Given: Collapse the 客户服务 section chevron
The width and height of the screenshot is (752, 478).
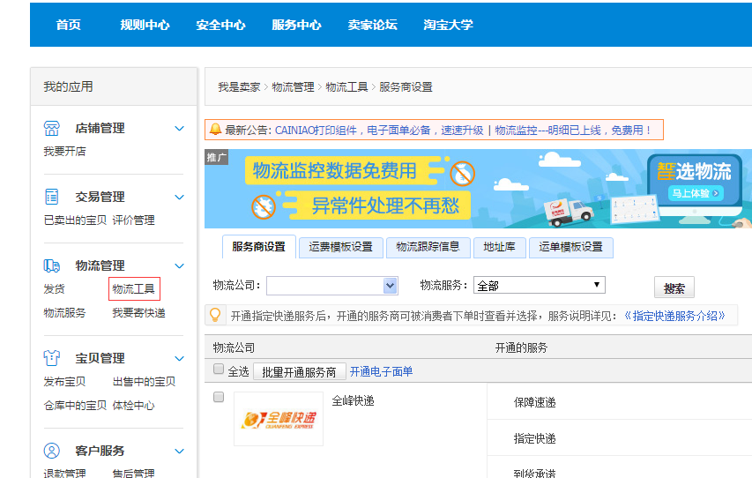Looking at the screenshot, I should (x=179, y=452).
